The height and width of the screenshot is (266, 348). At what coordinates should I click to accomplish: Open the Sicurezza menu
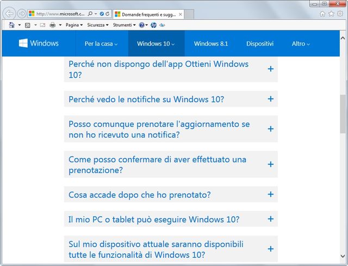[x=98, y=25]
